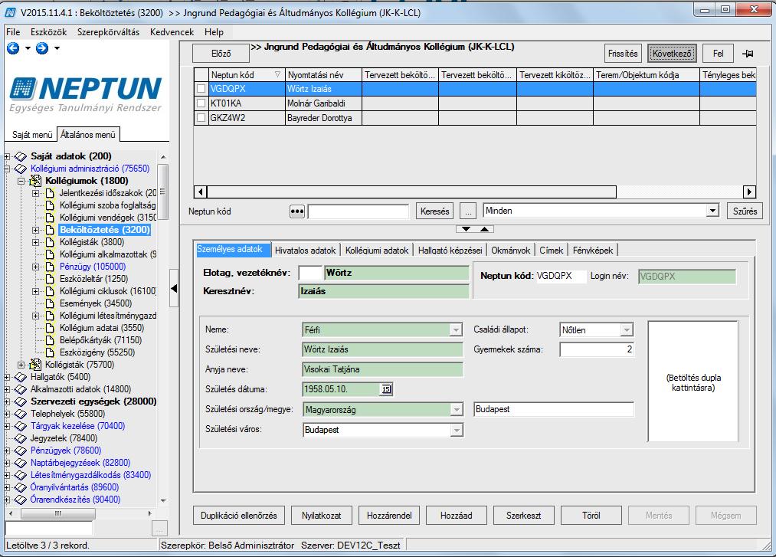Click the Beköltöztetés page icon in the tree

(x=50, y=230)
